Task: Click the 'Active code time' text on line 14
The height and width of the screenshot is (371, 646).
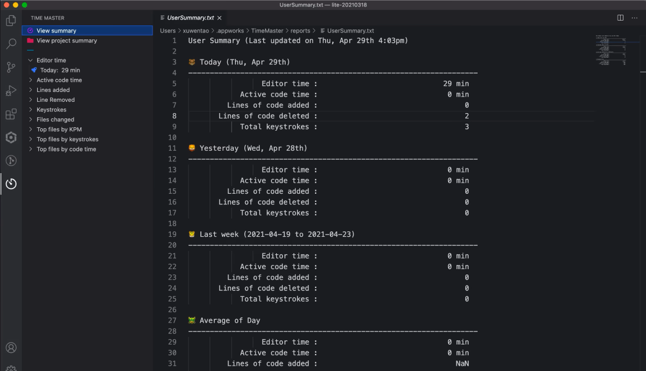Action: [274, 181]
